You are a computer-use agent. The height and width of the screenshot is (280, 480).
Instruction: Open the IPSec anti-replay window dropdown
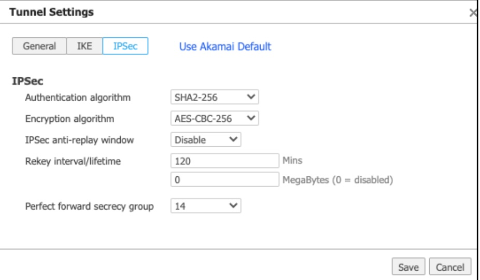point(206,139)
